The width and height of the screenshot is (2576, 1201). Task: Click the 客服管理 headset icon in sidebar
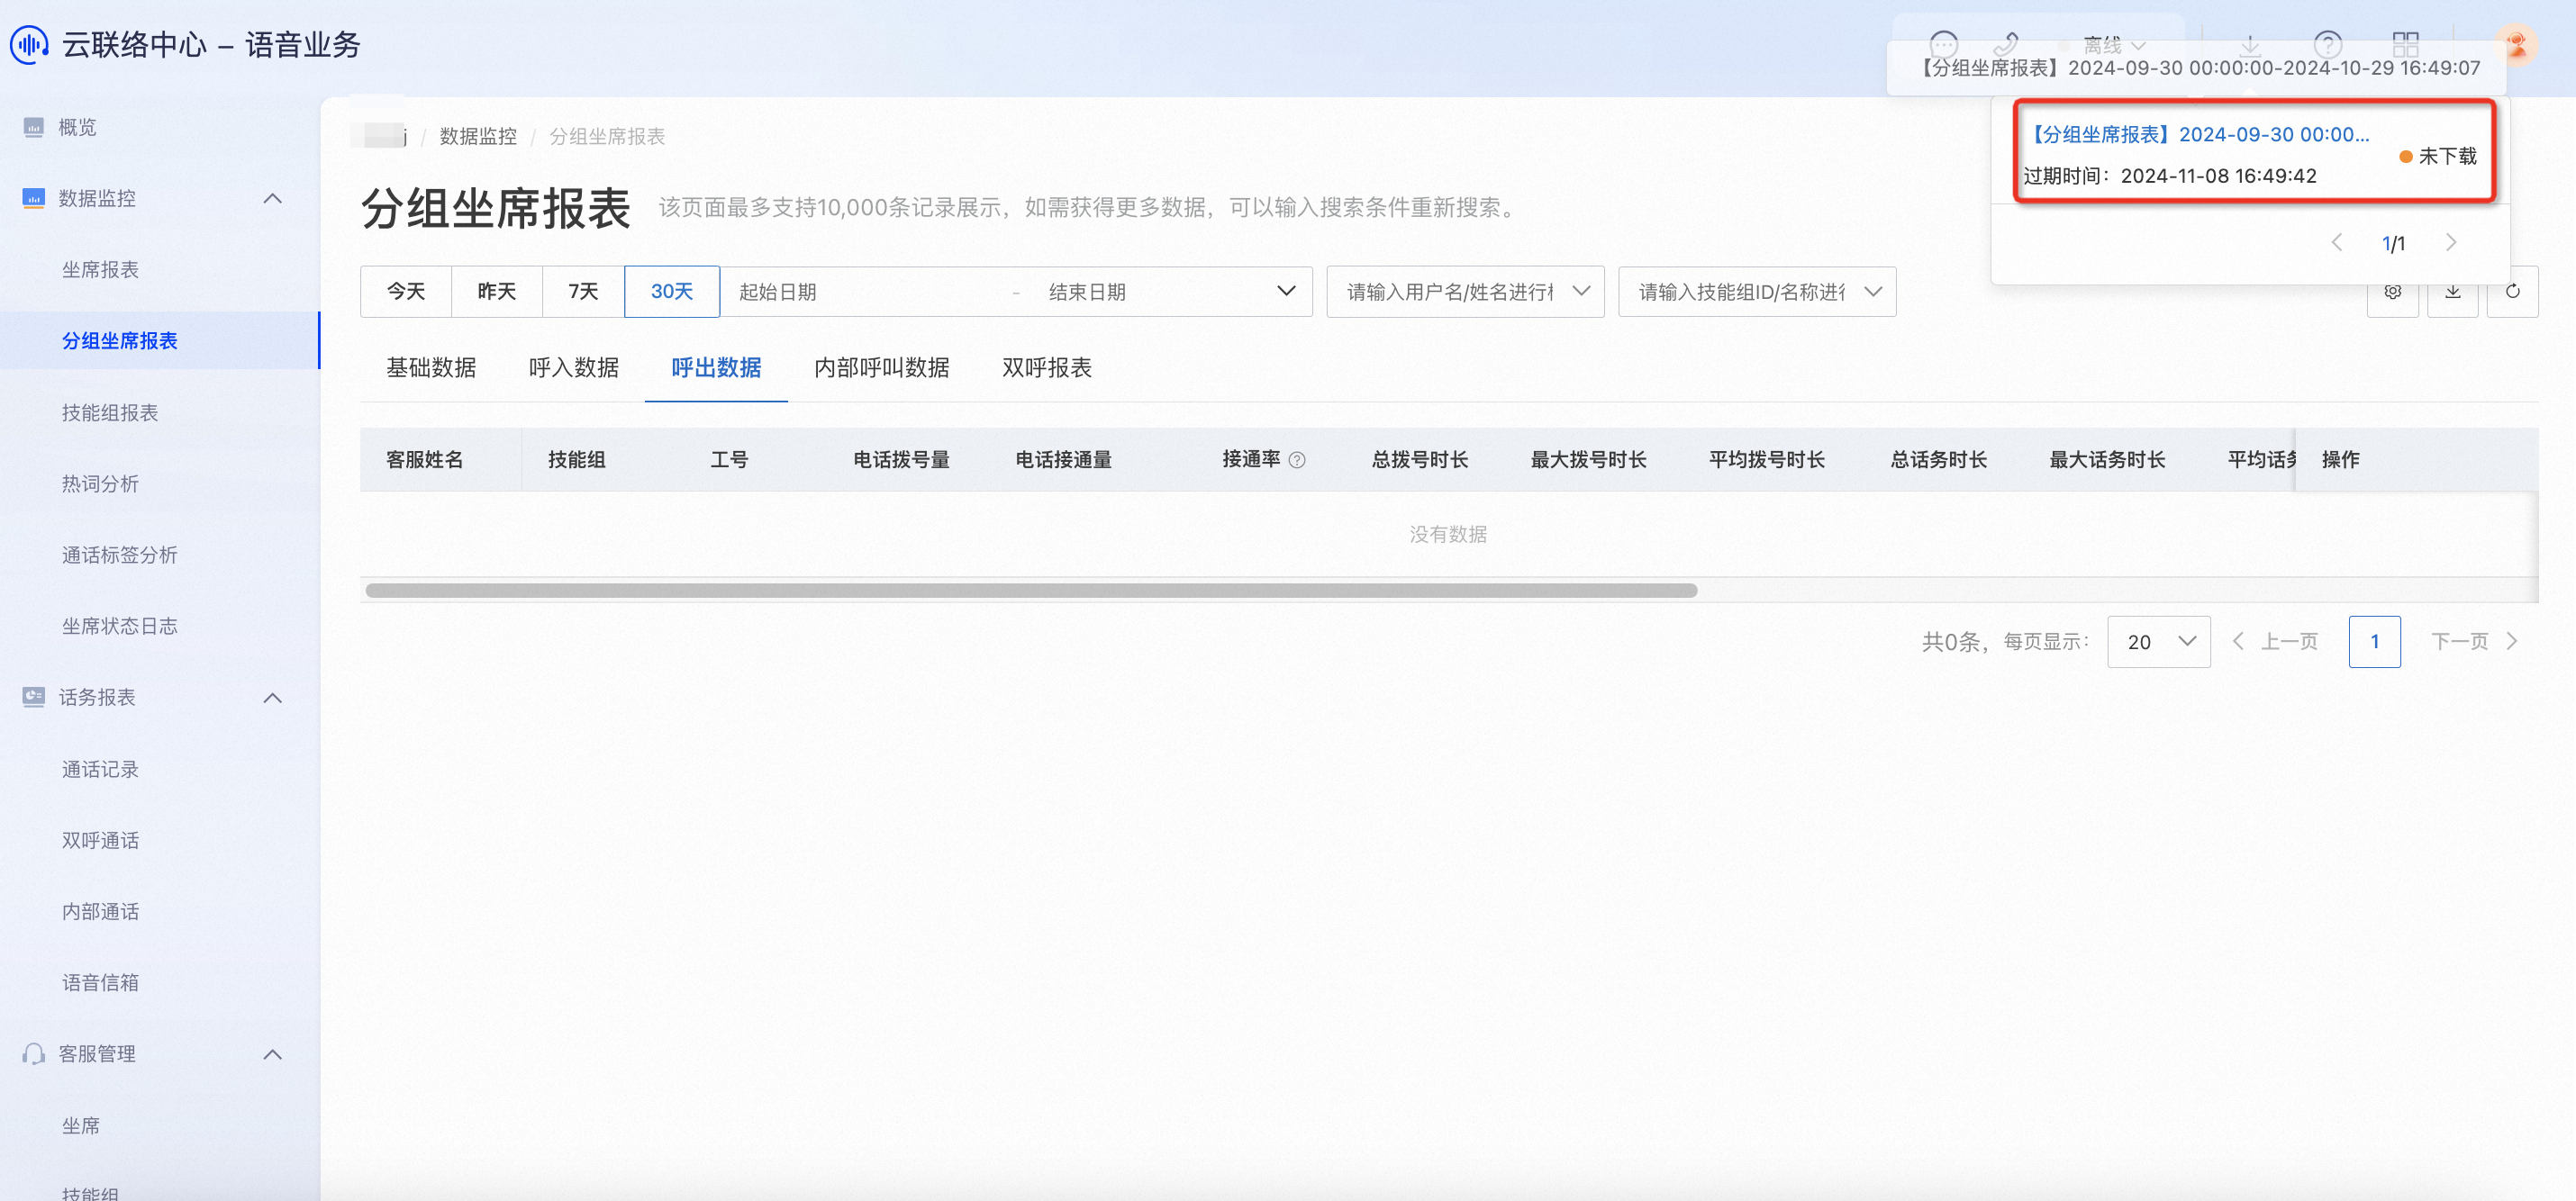tap(34, 1053)
